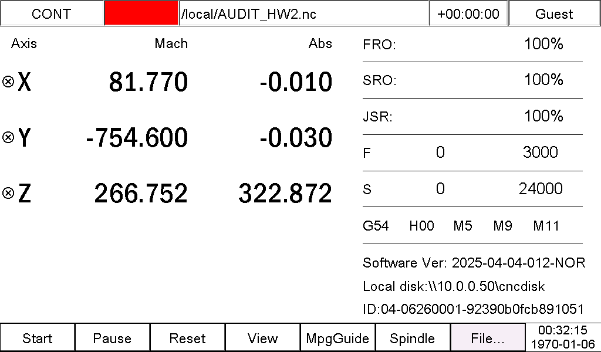The height and width of the screenshot is (352, 601).
Task: Click the H00 tool offset code
Action: click(x=421, y=226)
